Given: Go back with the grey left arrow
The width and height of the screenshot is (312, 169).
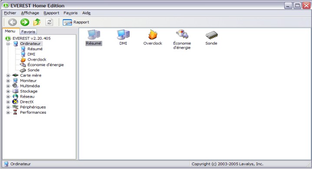Looking at the screenshot, I should [x=12, y=22].
